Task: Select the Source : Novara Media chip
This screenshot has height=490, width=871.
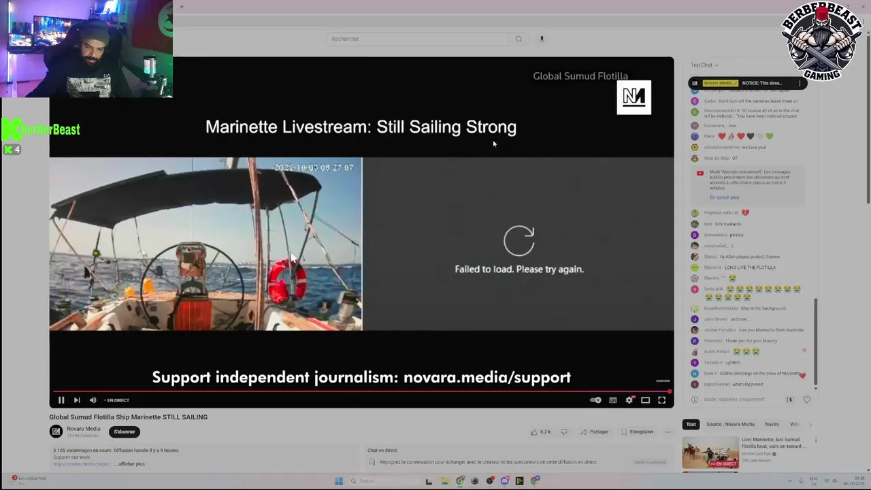Action: [730, 424]
